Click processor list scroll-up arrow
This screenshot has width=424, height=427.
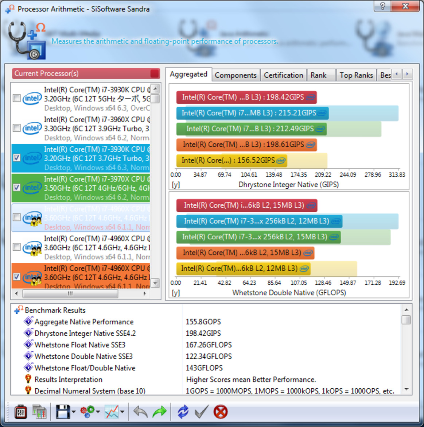coord(155,89)
